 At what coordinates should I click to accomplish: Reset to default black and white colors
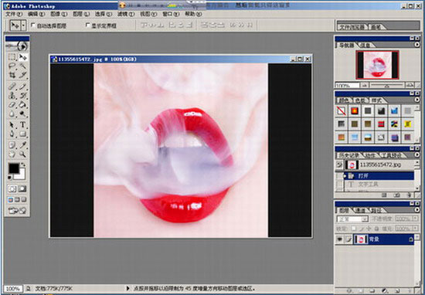10,178
